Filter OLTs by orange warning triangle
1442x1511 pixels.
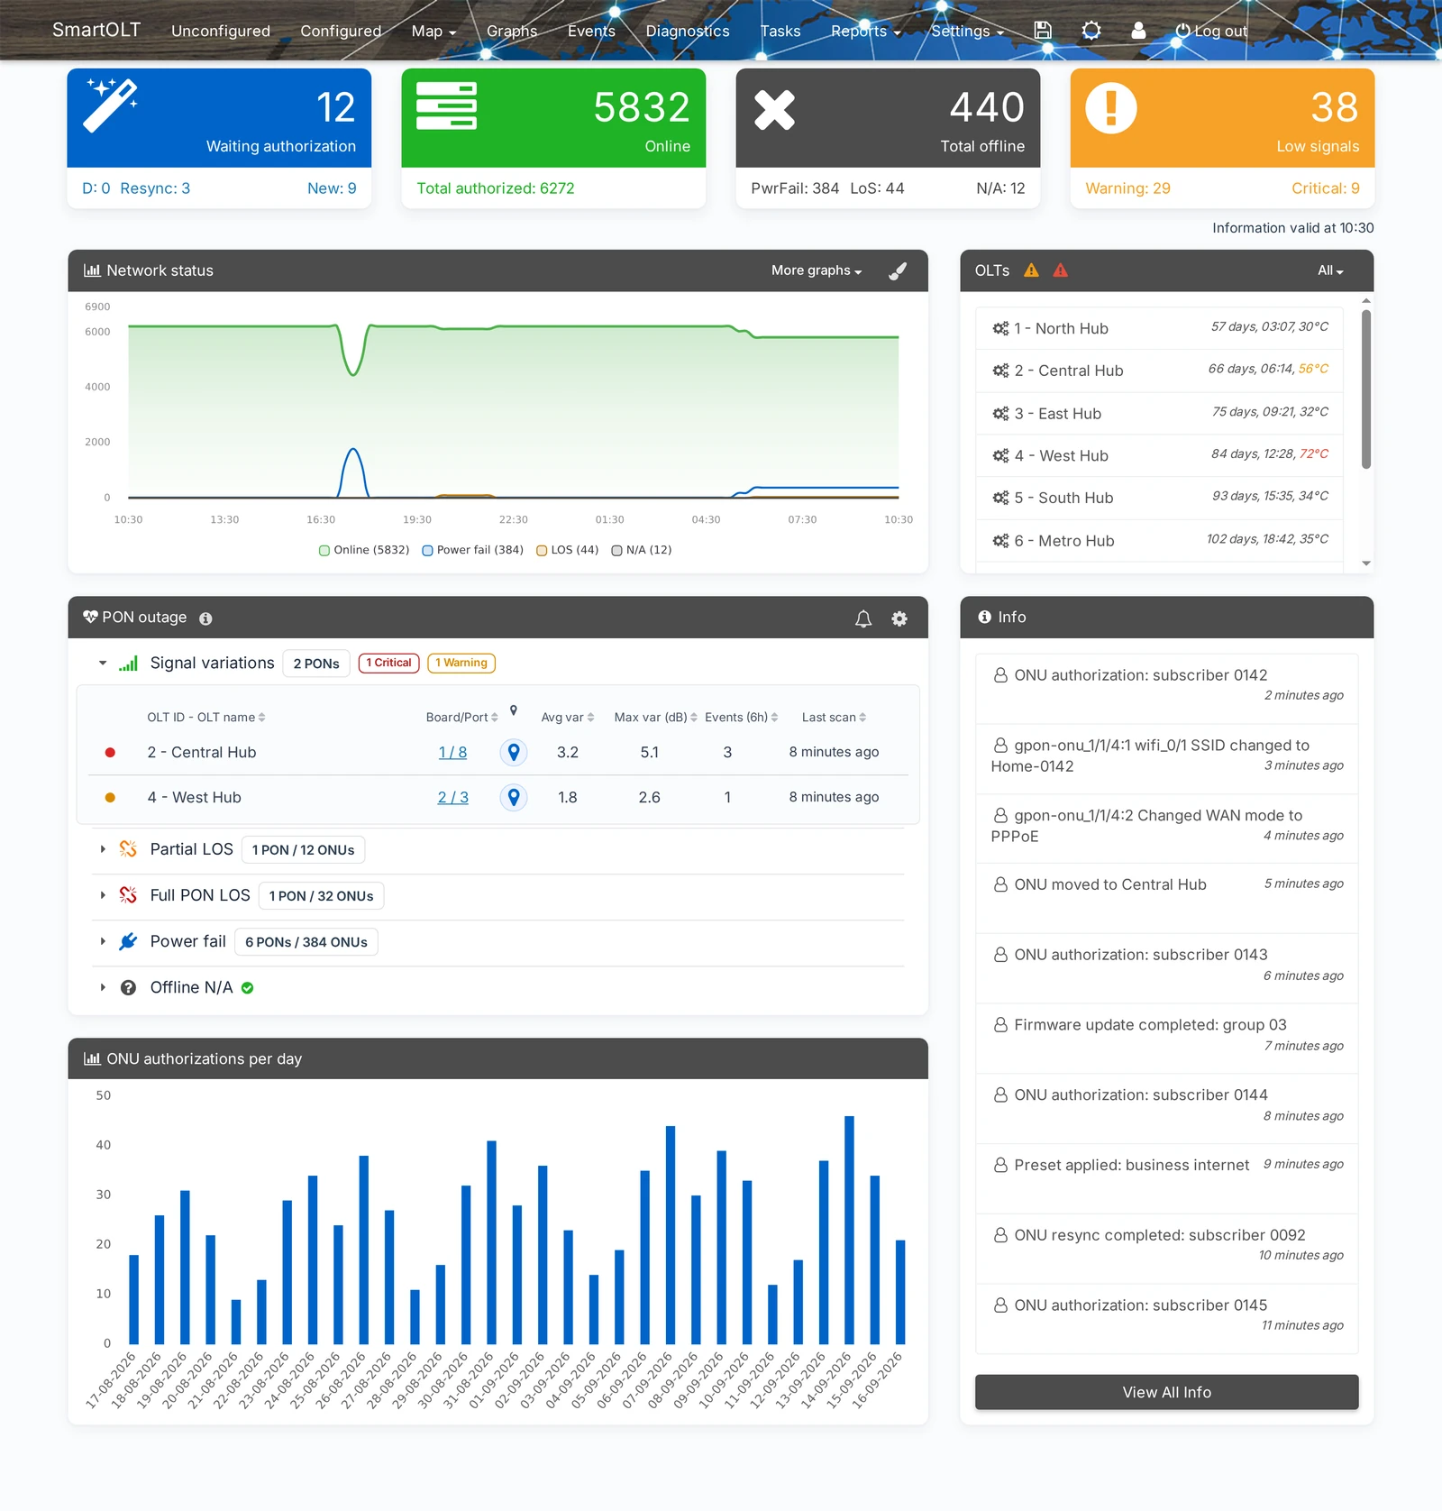click(1032, 270)
